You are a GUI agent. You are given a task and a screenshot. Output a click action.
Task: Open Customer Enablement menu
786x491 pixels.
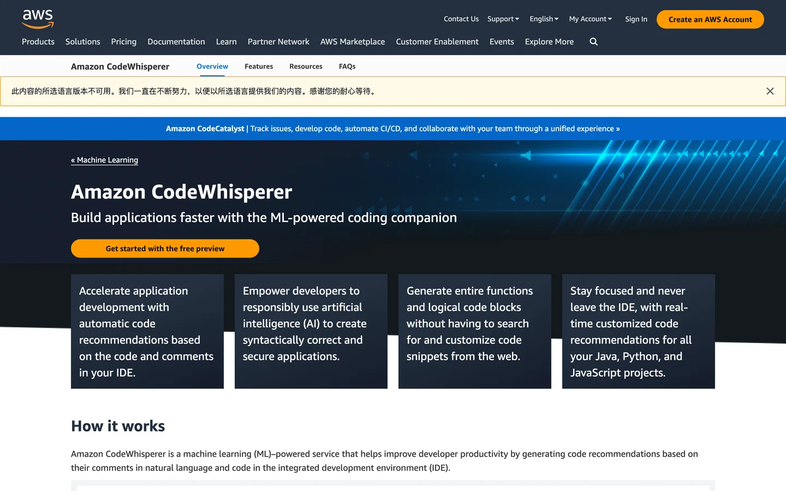click(437, 41)
